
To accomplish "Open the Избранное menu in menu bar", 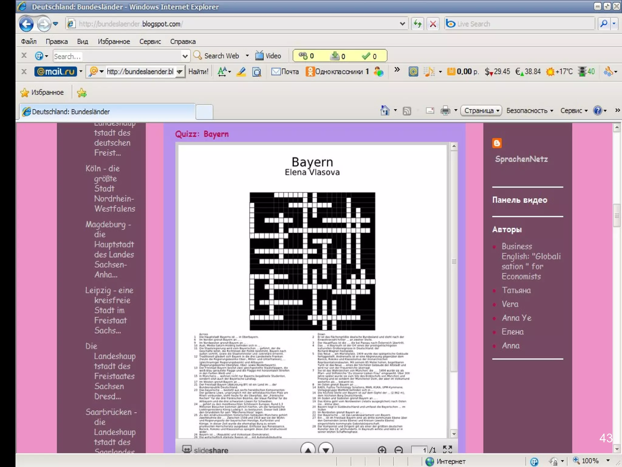I will (x=114, y=41).
